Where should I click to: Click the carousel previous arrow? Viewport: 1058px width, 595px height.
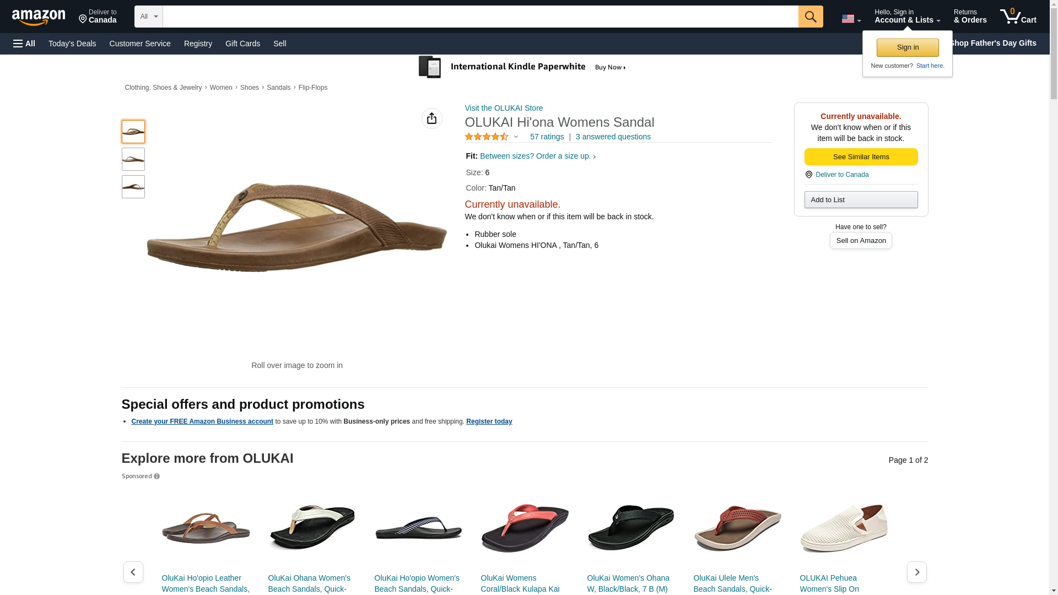pyautogui.click(x=133, y=572)
